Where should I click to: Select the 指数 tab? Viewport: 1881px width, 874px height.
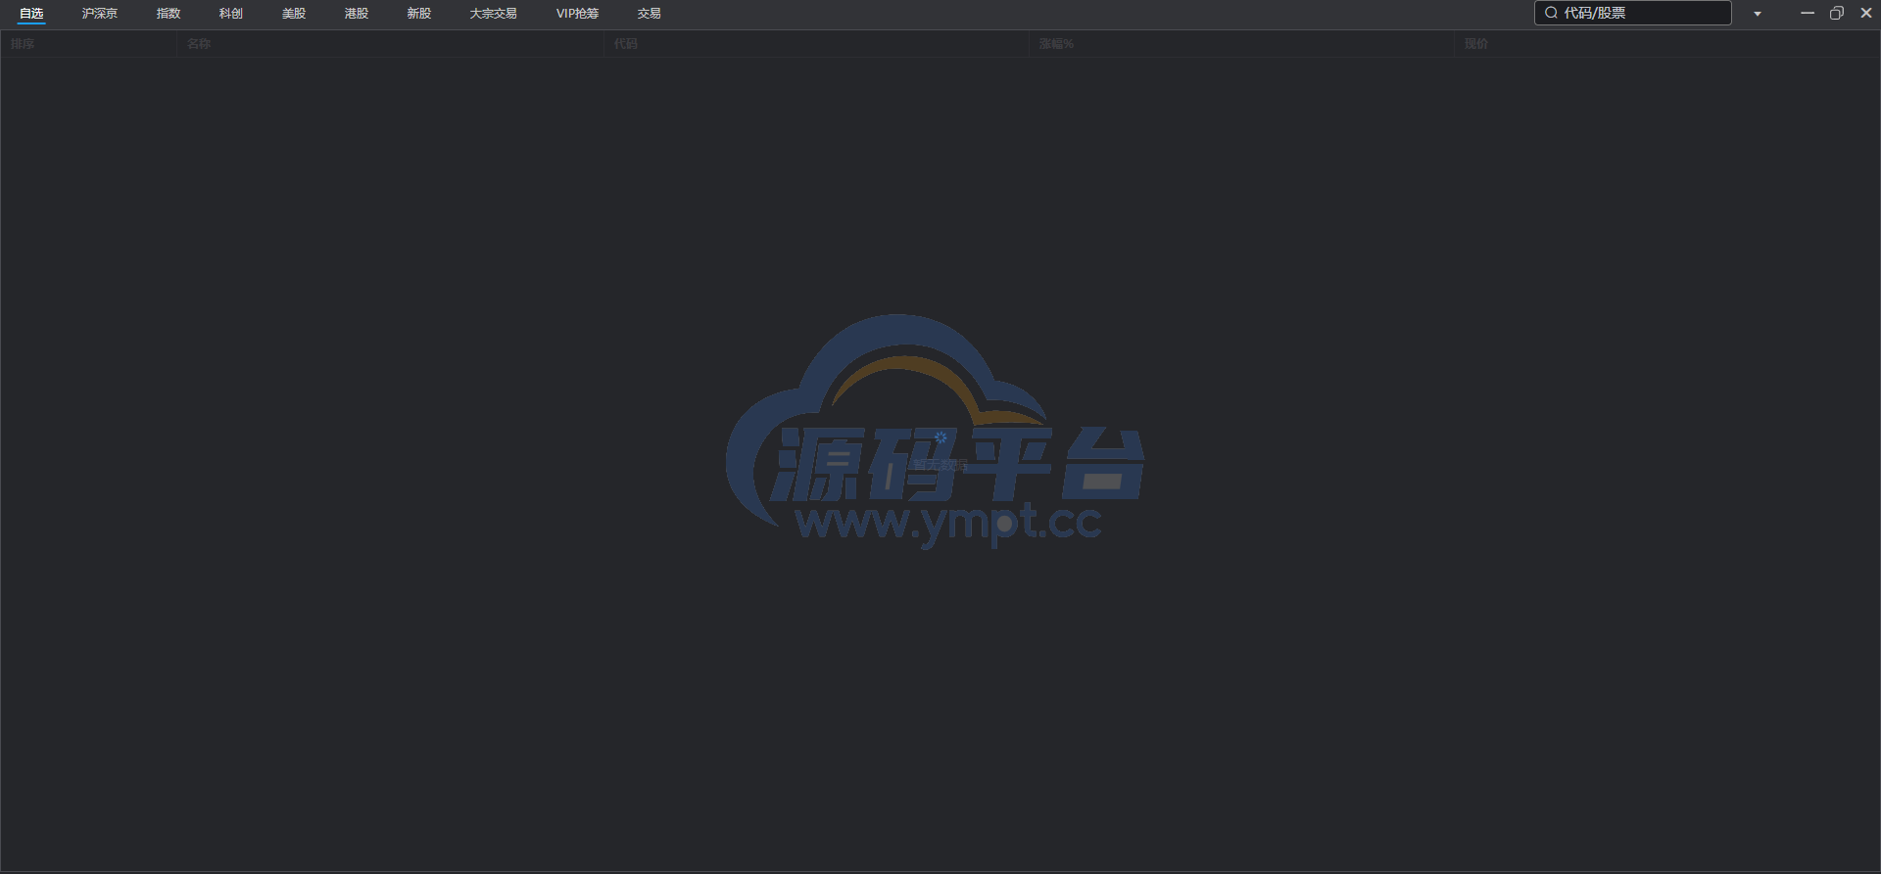[x=169, y=14]
